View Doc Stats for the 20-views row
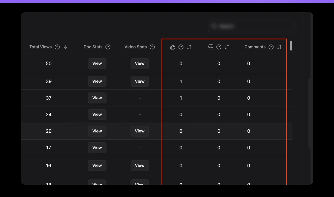334x197 pixels. coord(97,131)
